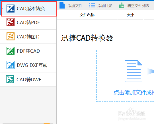Click the 添加文件 button text

click(75, 6)
